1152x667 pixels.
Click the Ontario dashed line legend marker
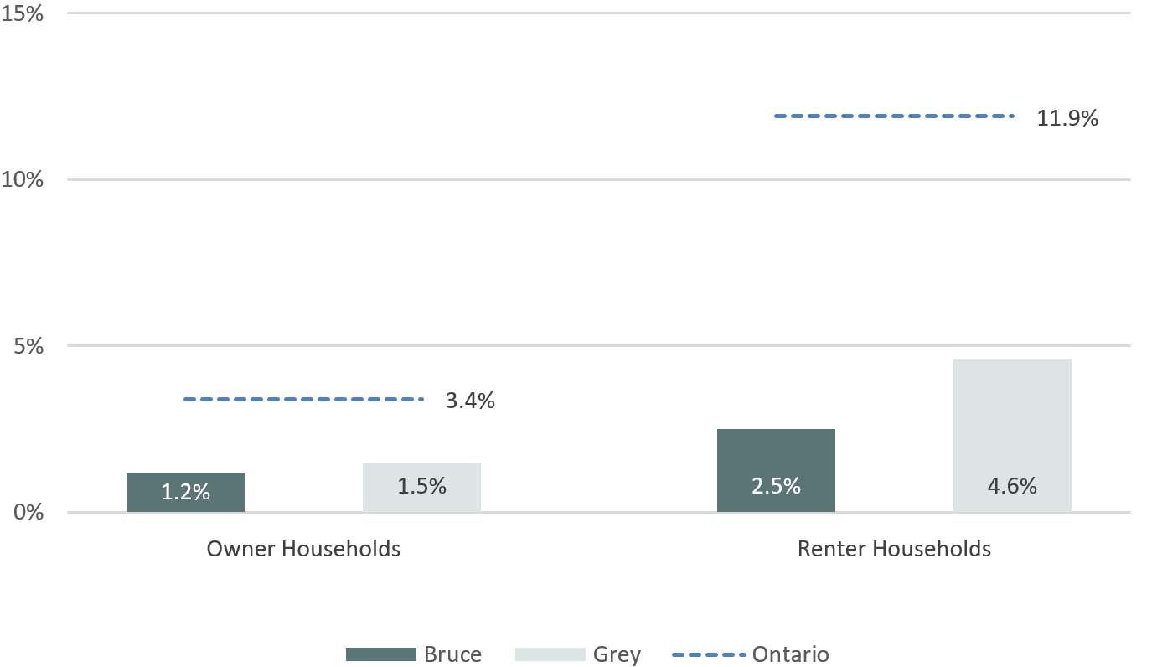708,654
